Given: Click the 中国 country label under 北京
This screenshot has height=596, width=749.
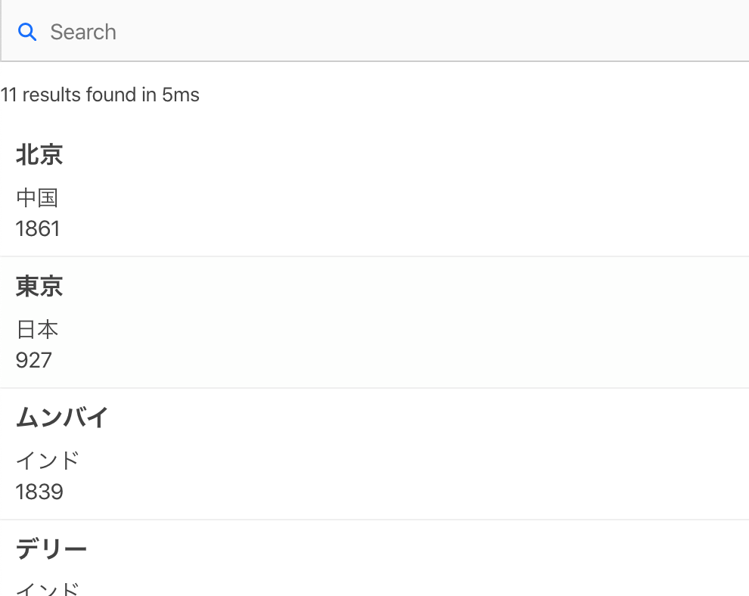Looking at the screenshot, I should [37, 198].
